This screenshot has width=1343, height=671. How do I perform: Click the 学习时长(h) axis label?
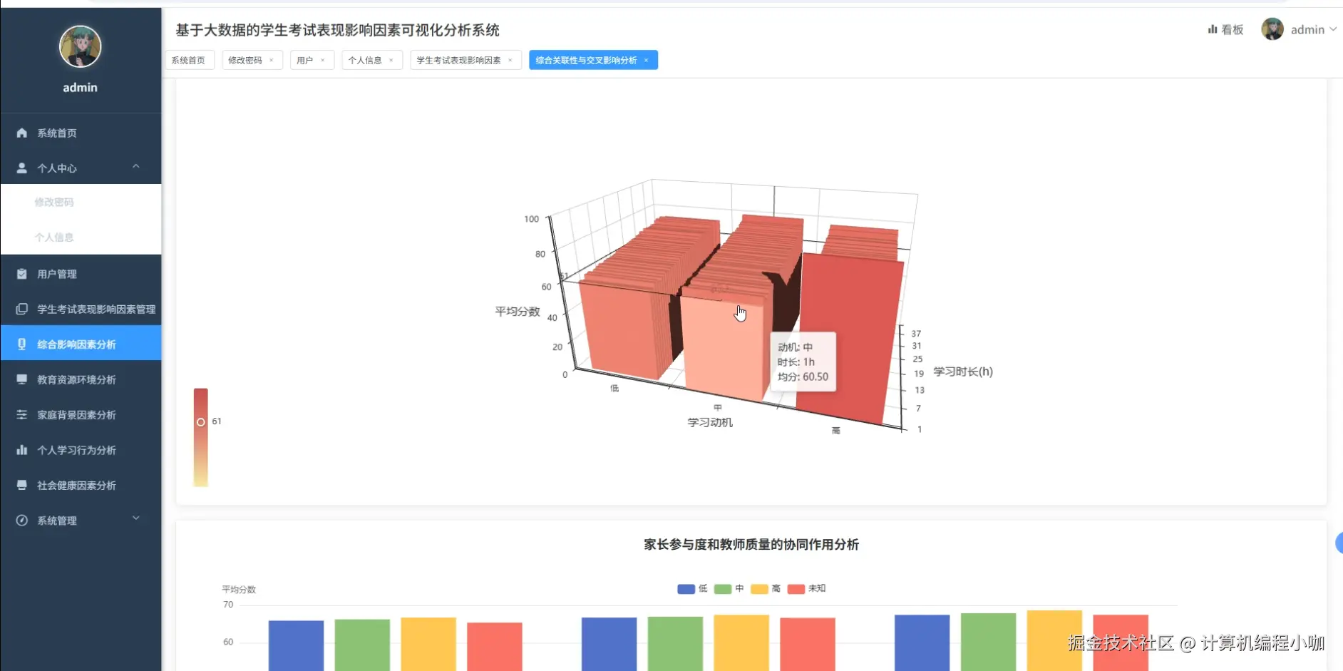tap(963, 372)
